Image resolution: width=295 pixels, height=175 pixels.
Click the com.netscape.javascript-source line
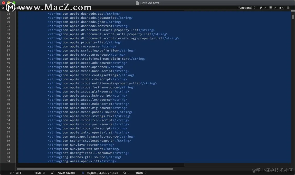point(91,137)
